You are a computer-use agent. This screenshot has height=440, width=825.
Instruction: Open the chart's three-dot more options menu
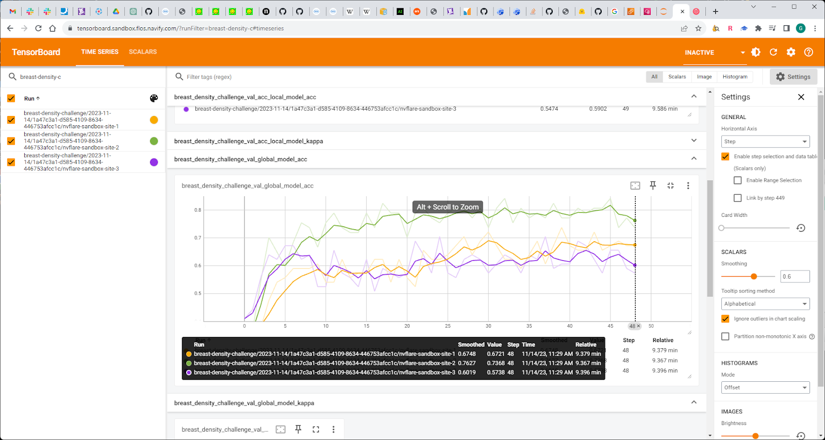688,185
